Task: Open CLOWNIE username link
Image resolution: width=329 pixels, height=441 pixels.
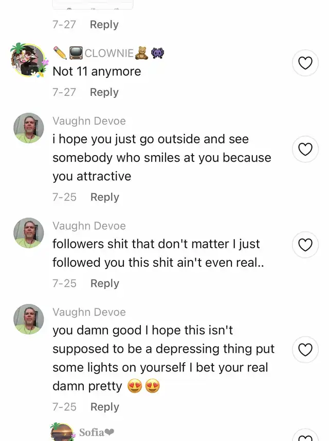Action: (109, 53)
